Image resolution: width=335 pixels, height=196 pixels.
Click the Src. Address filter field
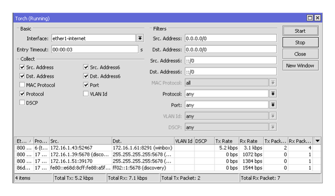pos(230,39)
